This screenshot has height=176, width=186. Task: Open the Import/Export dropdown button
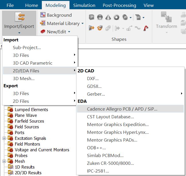tap(19, 23)
